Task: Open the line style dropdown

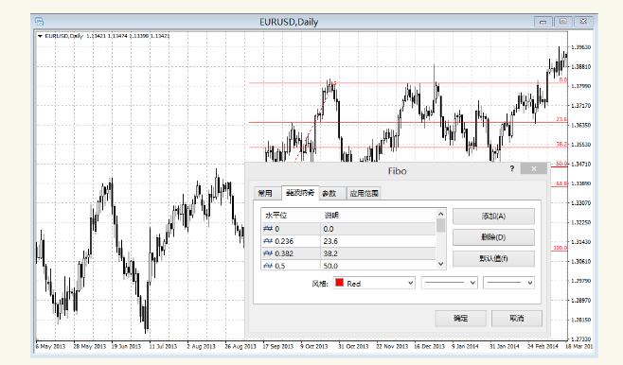Action: point(450,283)
